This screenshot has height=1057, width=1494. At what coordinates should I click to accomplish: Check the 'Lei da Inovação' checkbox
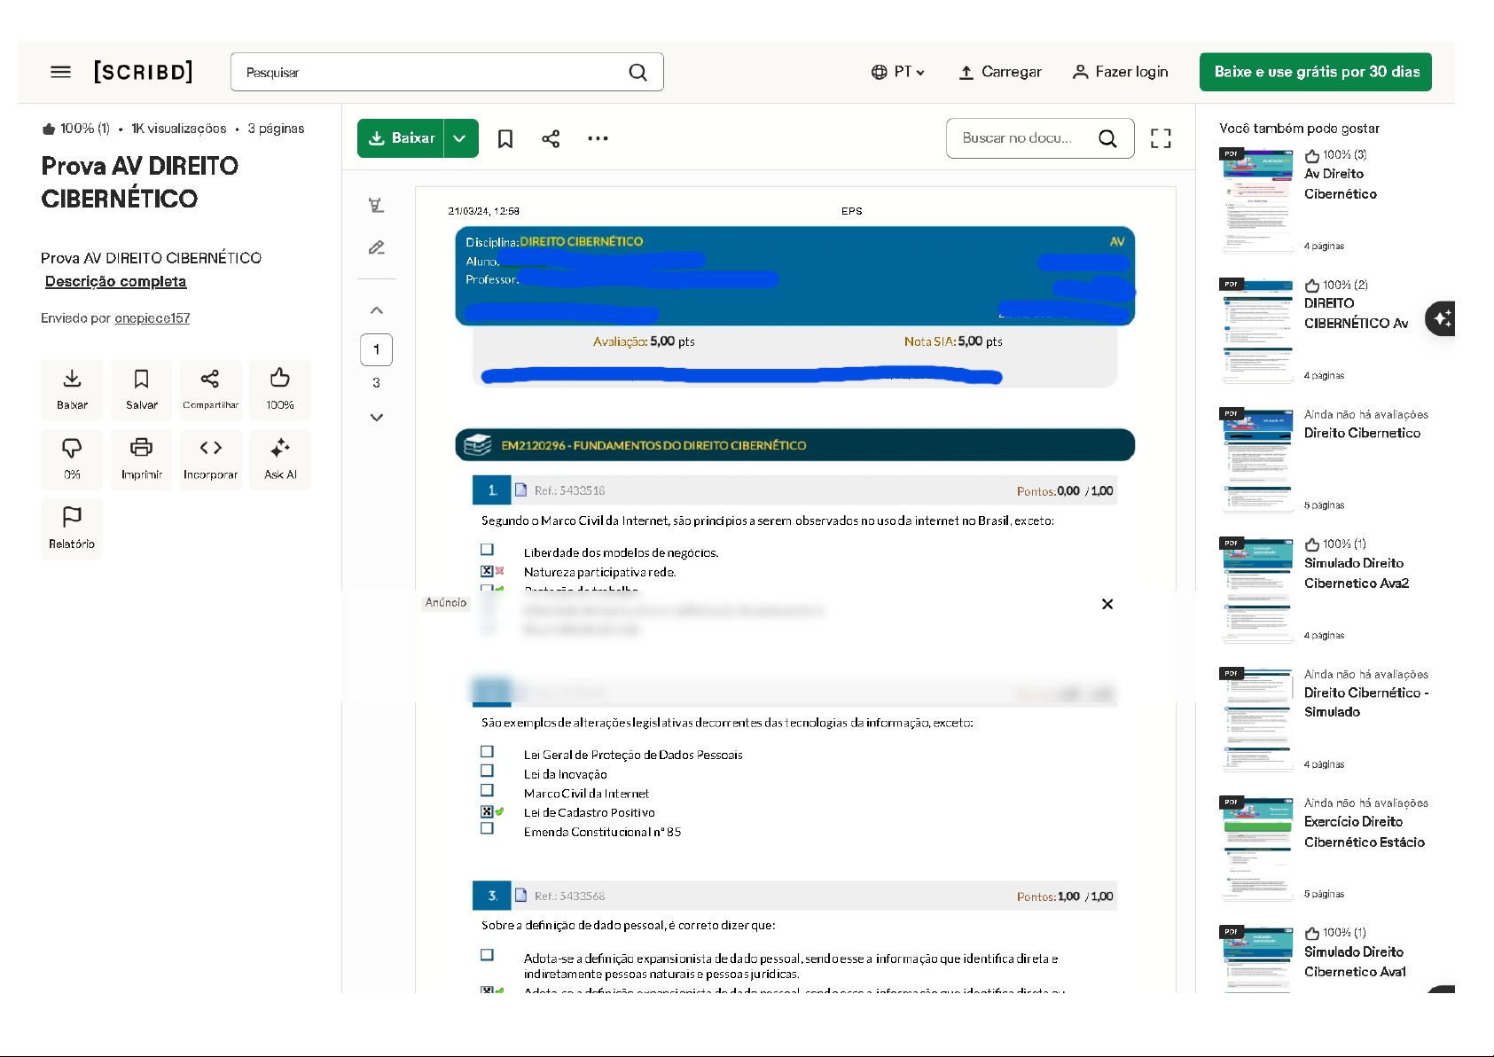tap(487, 771)
